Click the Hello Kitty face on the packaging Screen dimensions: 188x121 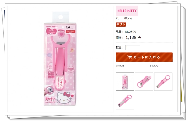tap(64, 98)
